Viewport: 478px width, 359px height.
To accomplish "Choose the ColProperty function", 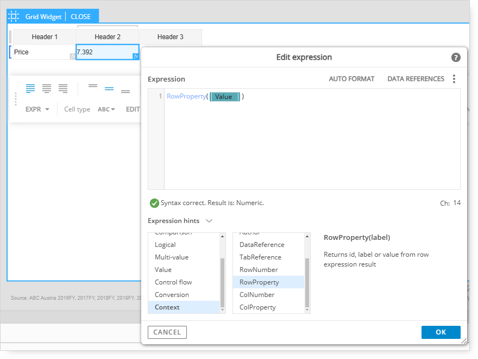I will tap(268, 307).
